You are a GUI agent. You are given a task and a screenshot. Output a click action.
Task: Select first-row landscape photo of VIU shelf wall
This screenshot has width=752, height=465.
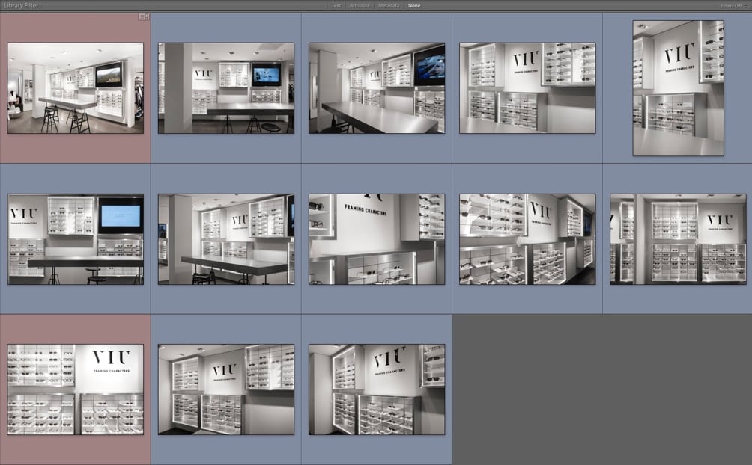(527, 88)
